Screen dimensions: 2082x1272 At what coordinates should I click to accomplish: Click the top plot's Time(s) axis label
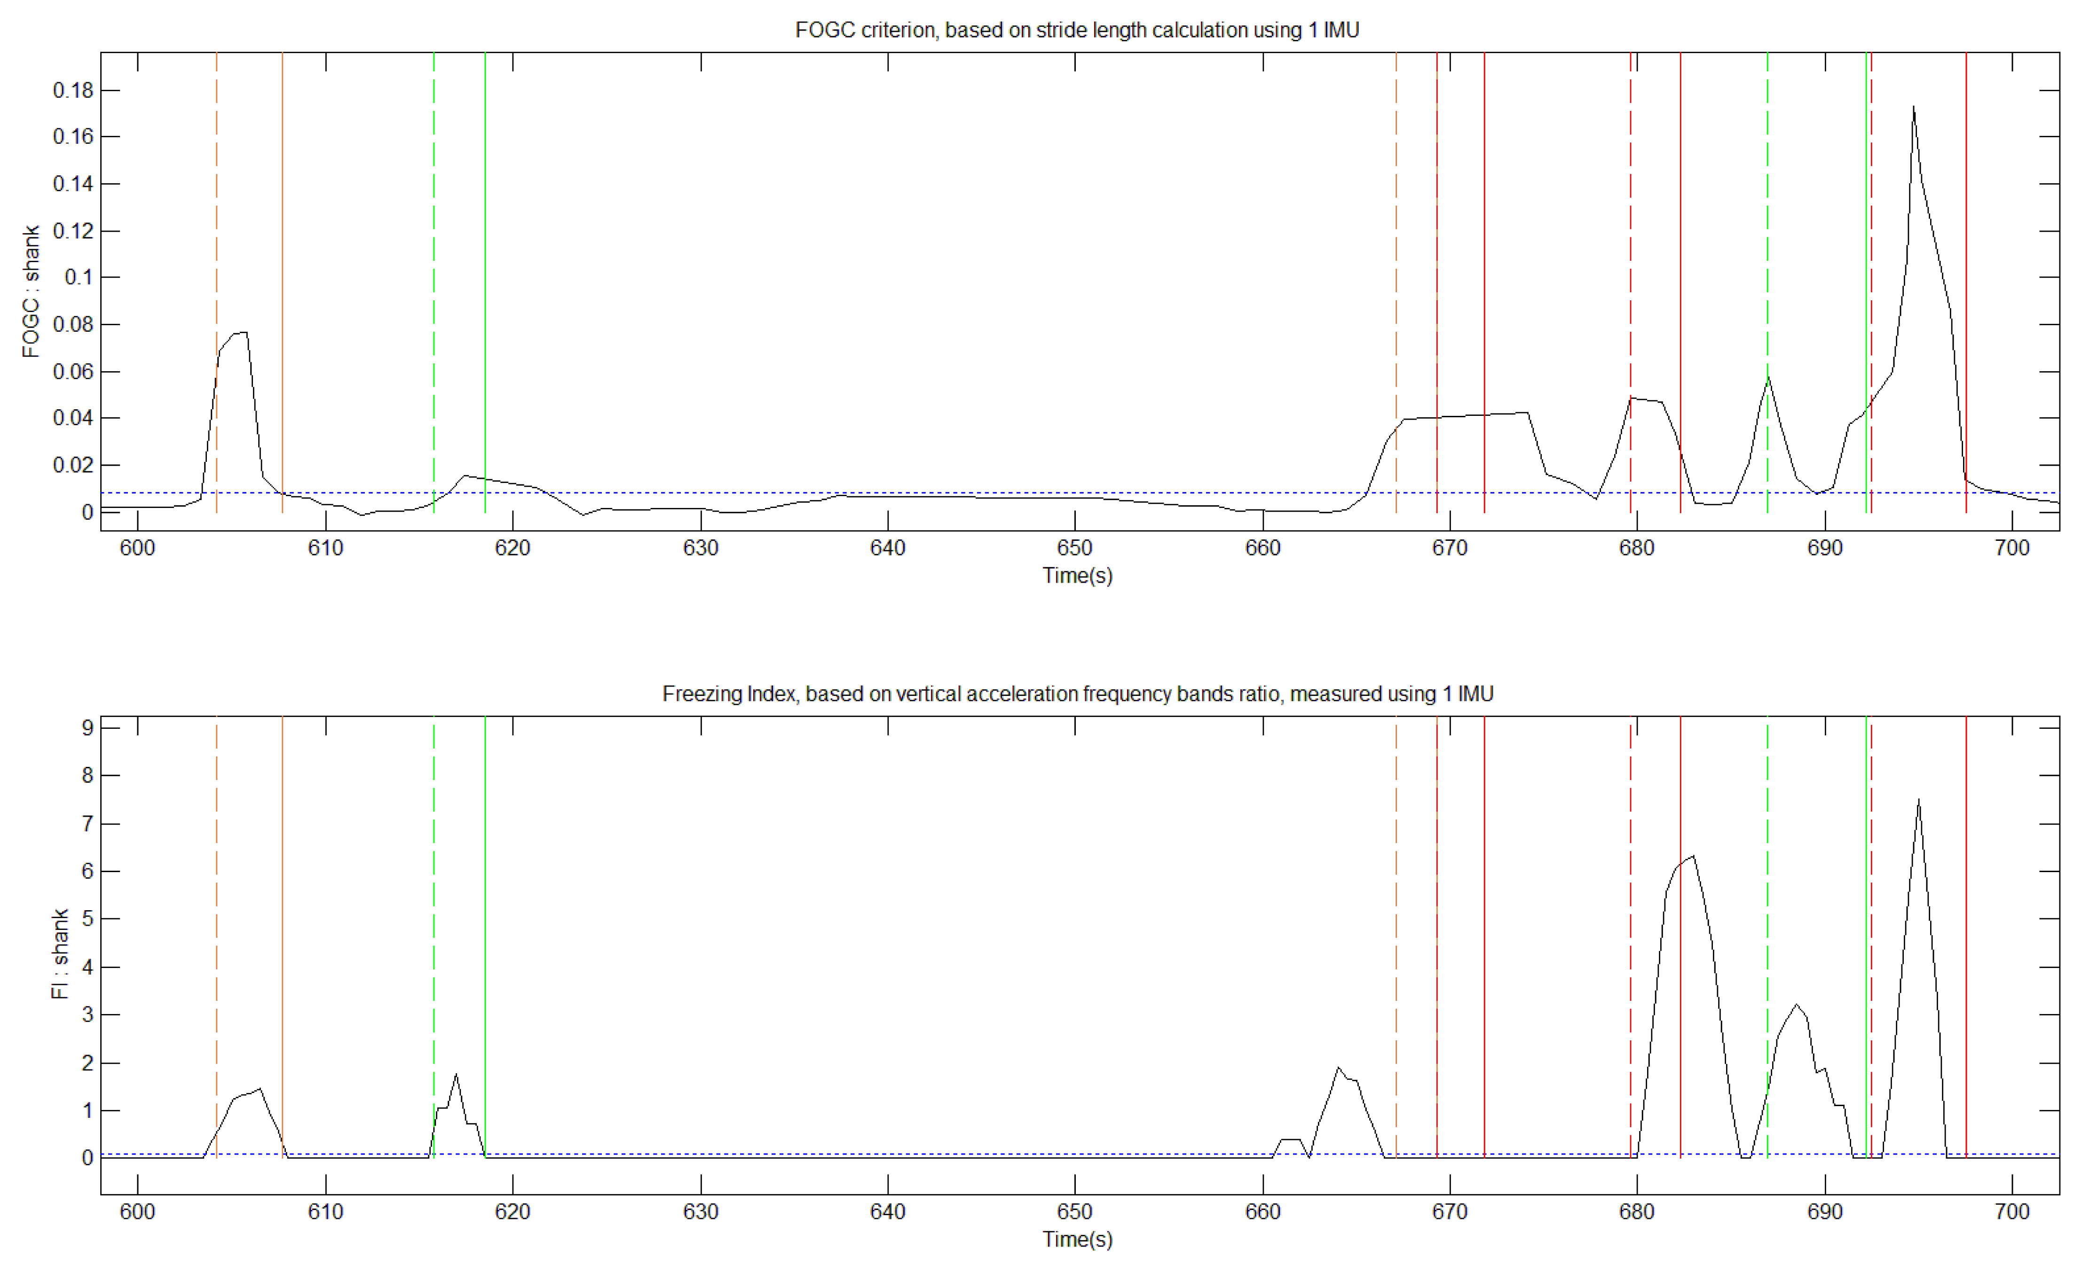[x=1076, y=576]
